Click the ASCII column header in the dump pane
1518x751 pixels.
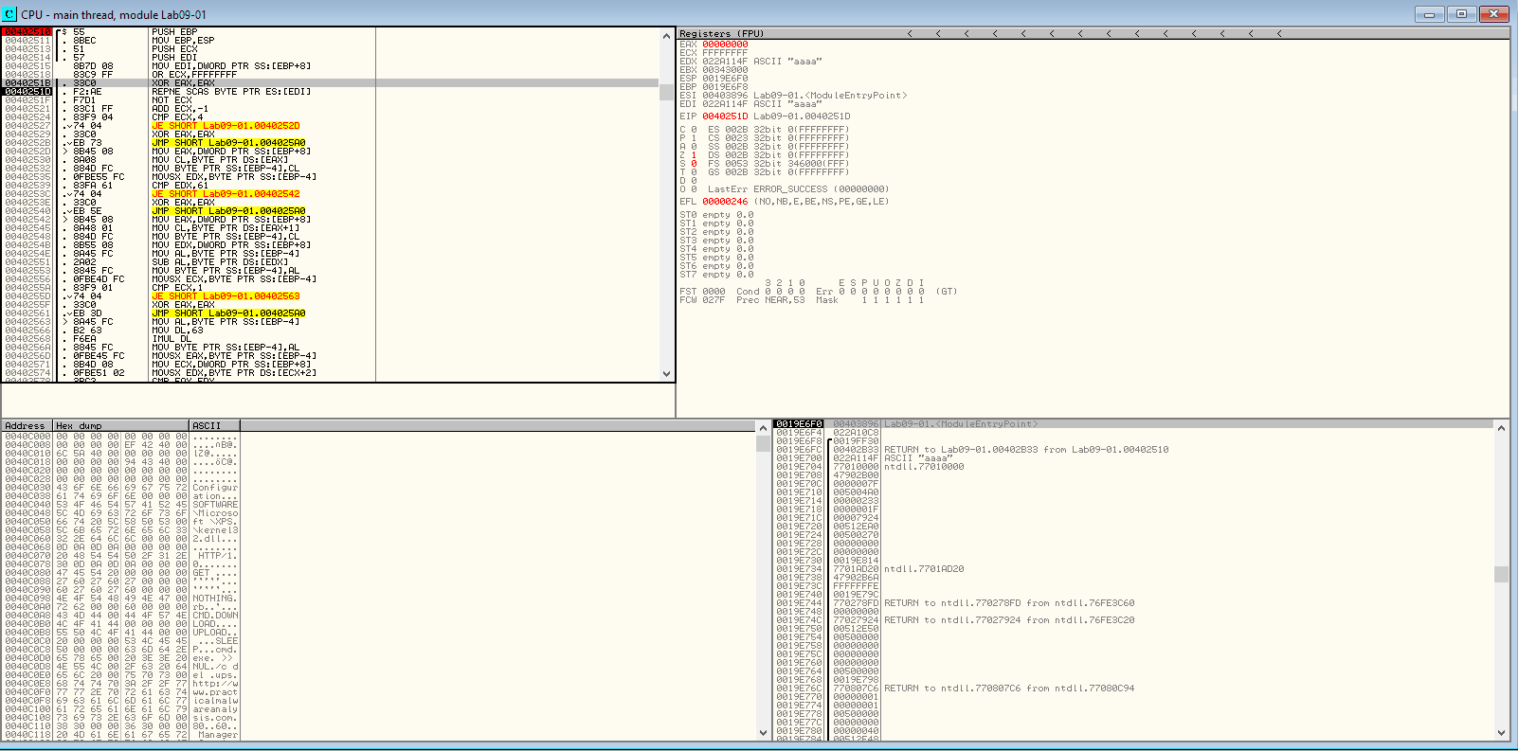pos(215,426)
